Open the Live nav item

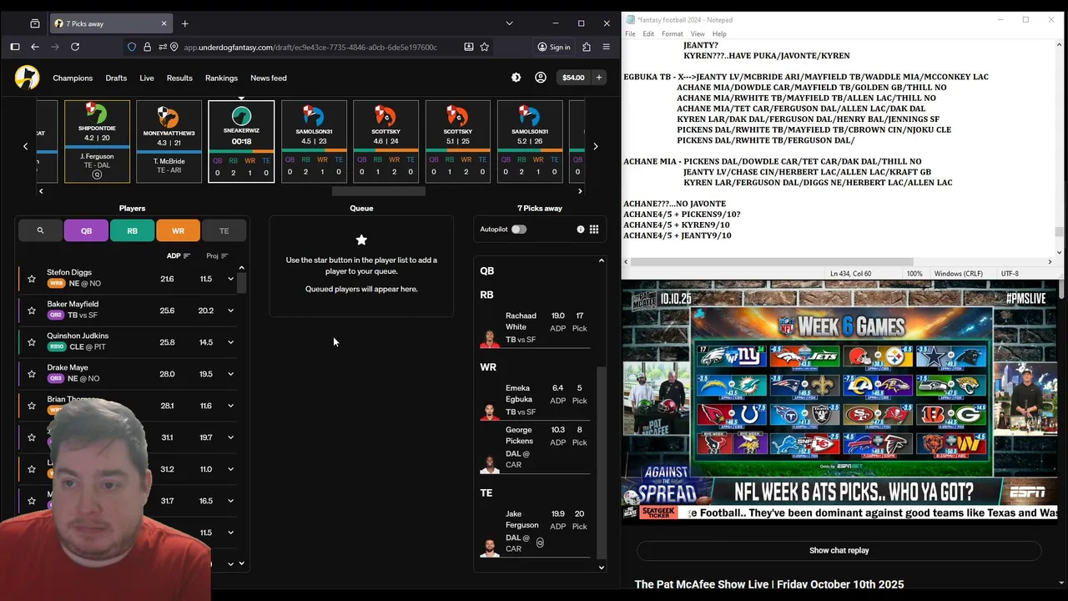(147, 78)
